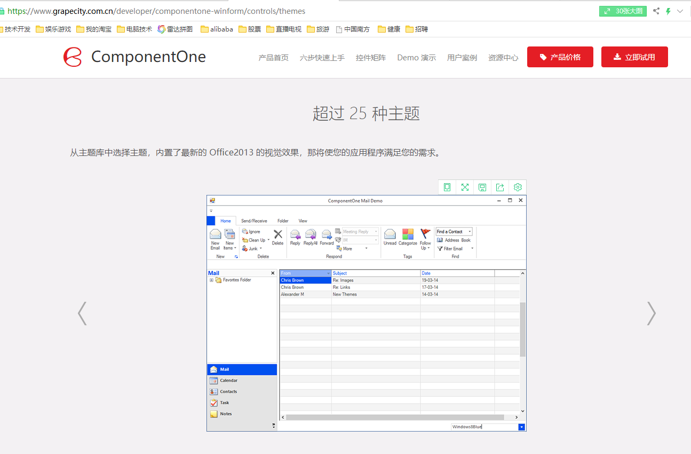The image size is (691, 454).
Task: Switch to the Send/Receive ribbon tab
Action: pos(254,221)
